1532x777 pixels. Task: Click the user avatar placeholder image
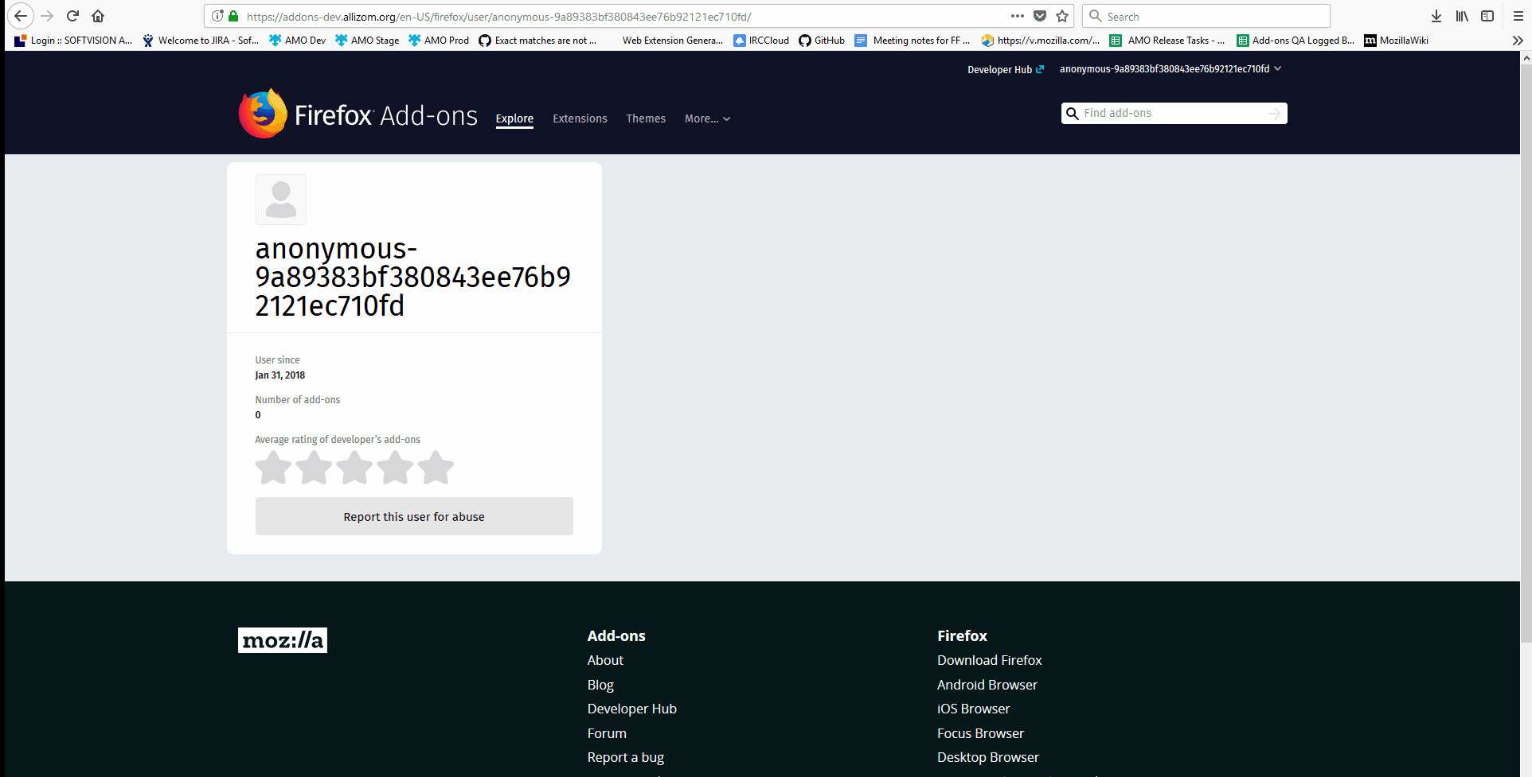tap(280, 200)
